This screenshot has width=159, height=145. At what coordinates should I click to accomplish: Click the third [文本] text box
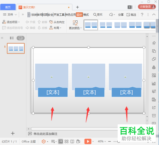pyautogui.click(x=126, y=92)
